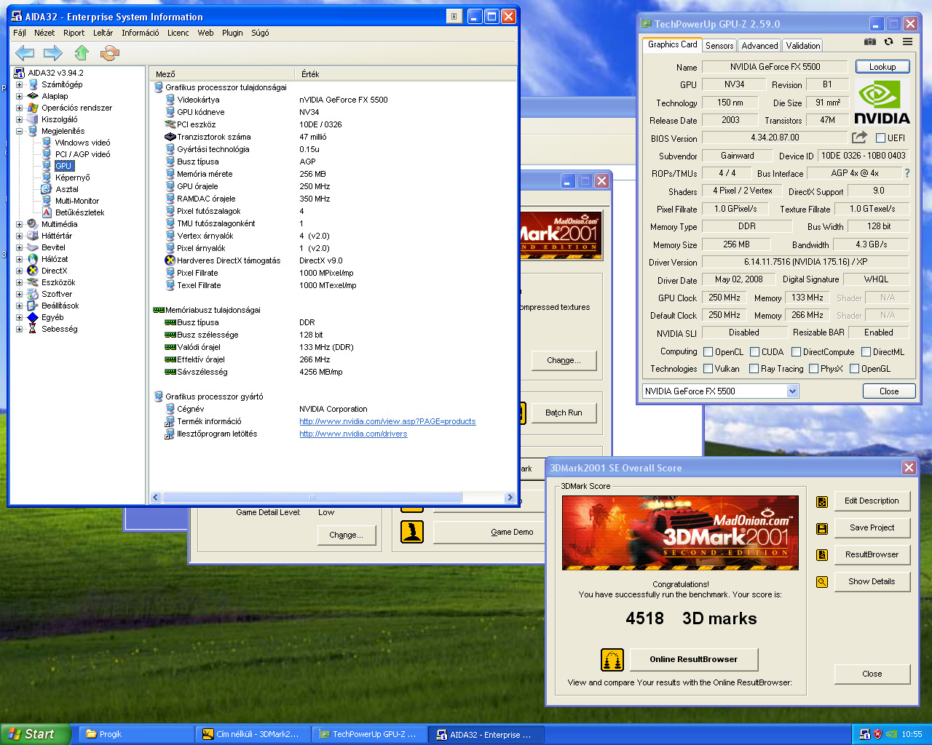This screenshot has width=932, height=745.
Task: Toggle the Vulkan checkbox
Action: 708,369
